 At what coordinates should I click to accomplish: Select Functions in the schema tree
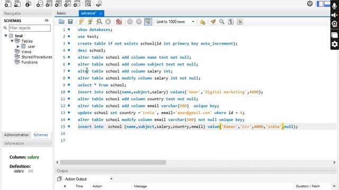tap(30, 62)
